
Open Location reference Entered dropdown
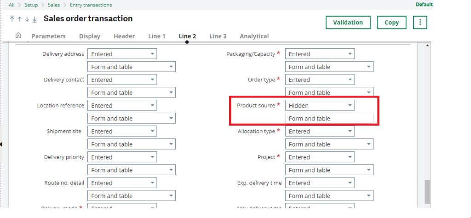point(122,106)
